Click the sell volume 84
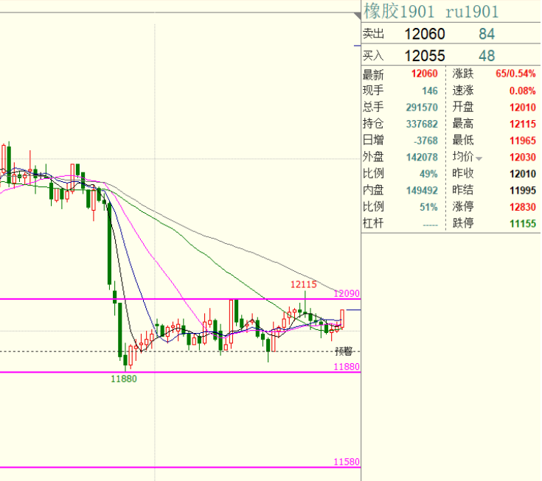 (487, 34)
